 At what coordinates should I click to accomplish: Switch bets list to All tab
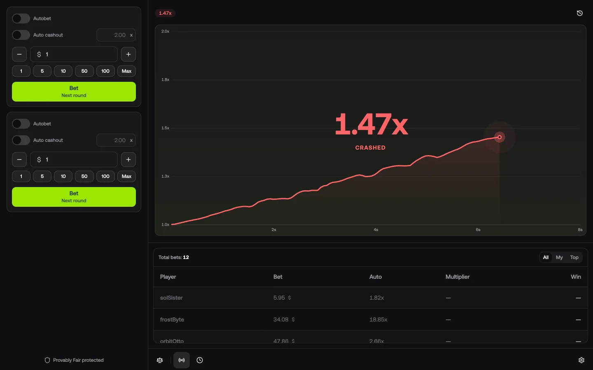point(546,257)
